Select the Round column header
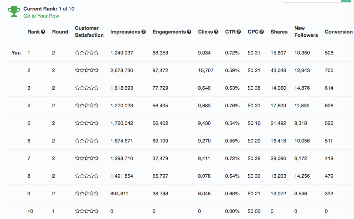The image size is (354, 219). coord(60,32)
